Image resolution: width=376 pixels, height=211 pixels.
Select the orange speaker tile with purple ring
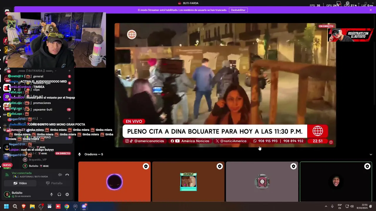click(x=114, y=182)
